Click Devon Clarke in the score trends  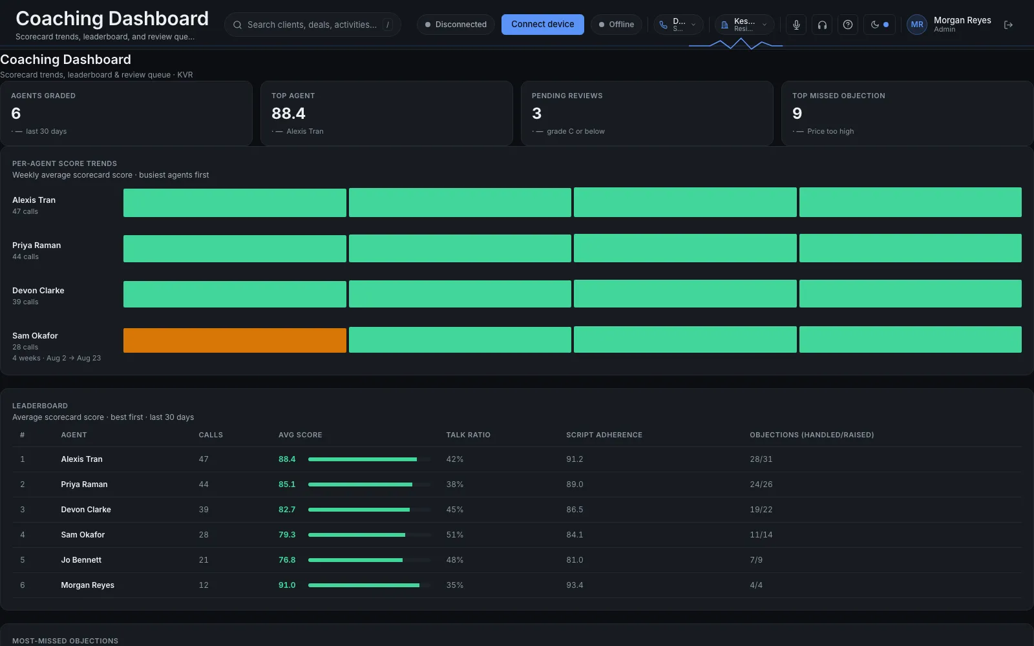38,291
